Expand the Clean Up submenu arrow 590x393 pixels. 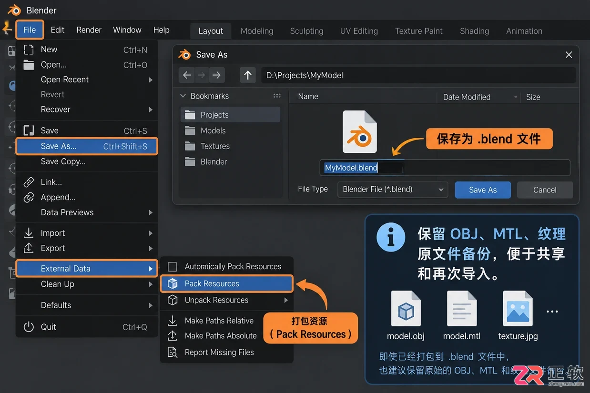(x=151, y=284)
